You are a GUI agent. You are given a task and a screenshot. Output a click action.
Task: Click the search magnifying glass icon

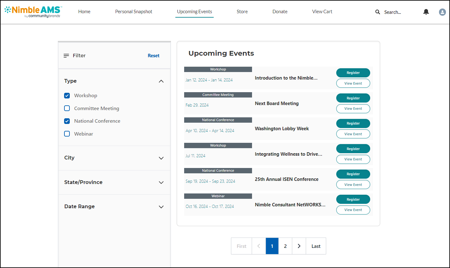tap(377, 12)
